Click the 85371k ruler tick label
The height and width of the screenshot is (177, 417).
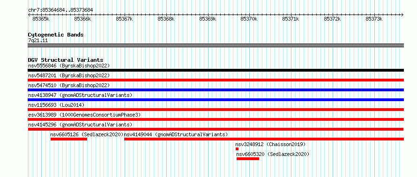[x=290, y=19]
